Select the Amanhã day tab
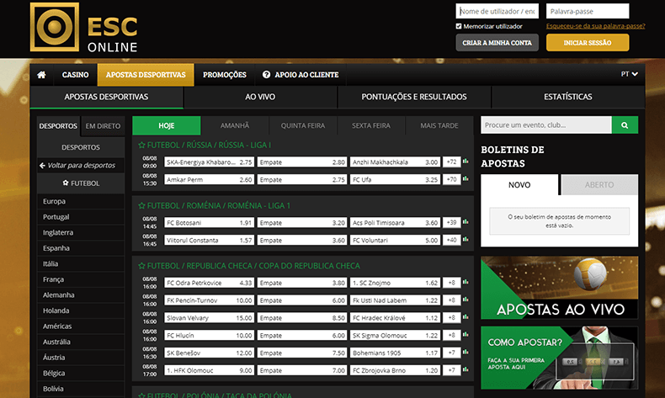Image resolution: width=665 pixels, height=398 pixels. point(235,126)
